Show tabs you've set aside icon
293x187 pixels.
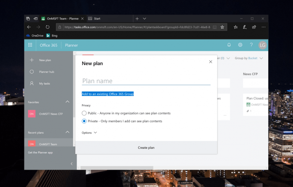[x=28, y=19]
